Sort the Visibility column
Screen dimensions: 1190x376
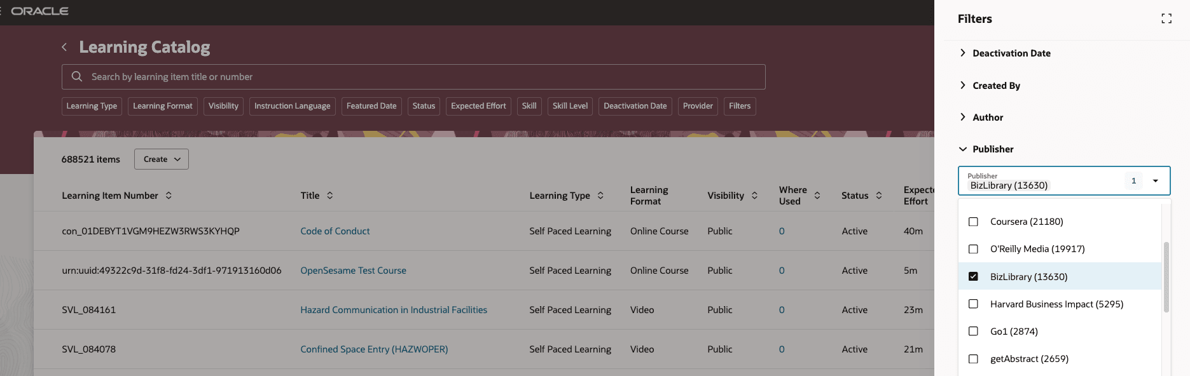pyautogui.click(x=754, y=195)
